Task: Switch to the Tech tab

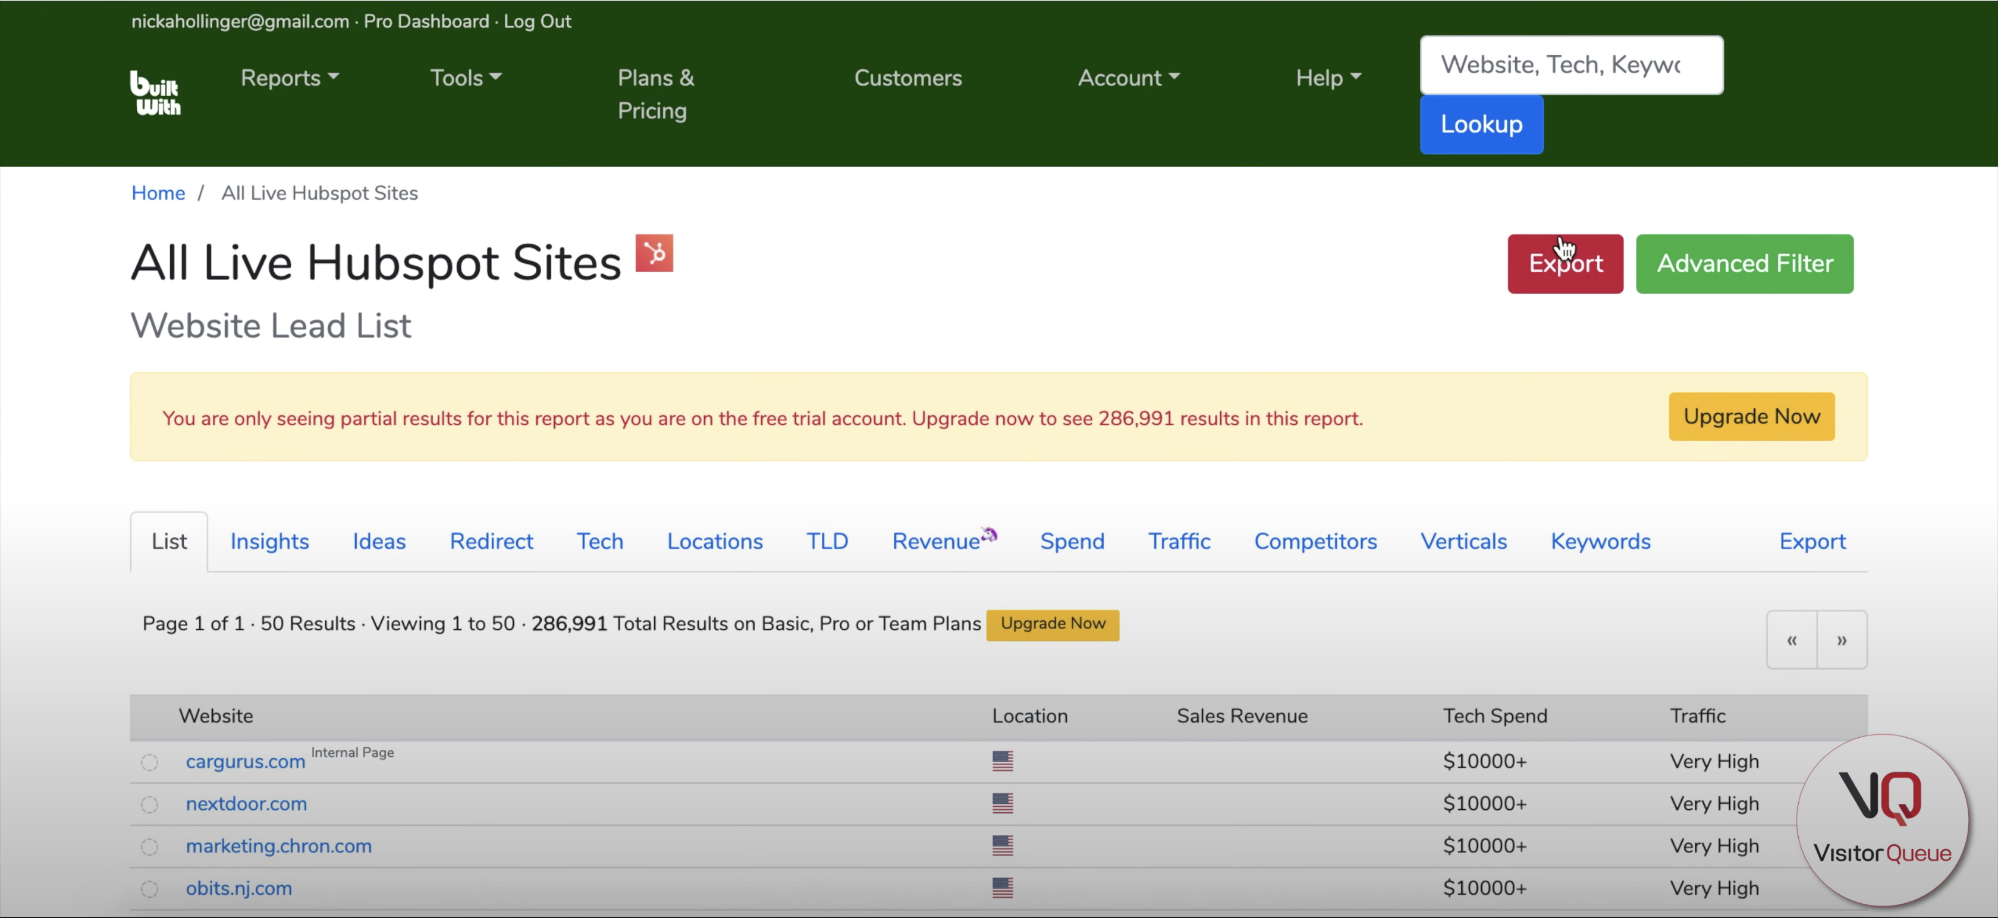Action: (599, 541)
